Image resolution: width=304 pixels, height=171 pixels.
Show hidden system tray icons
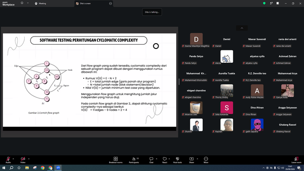click(x=263, y=168)
